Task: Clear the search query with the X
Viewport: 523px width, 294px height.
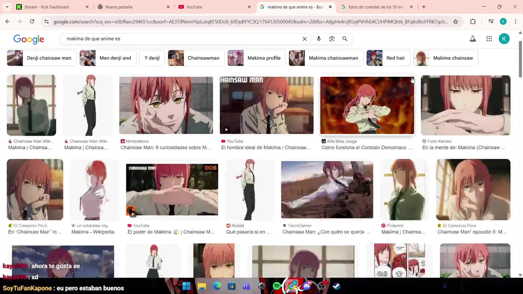Action: (304, 39)
